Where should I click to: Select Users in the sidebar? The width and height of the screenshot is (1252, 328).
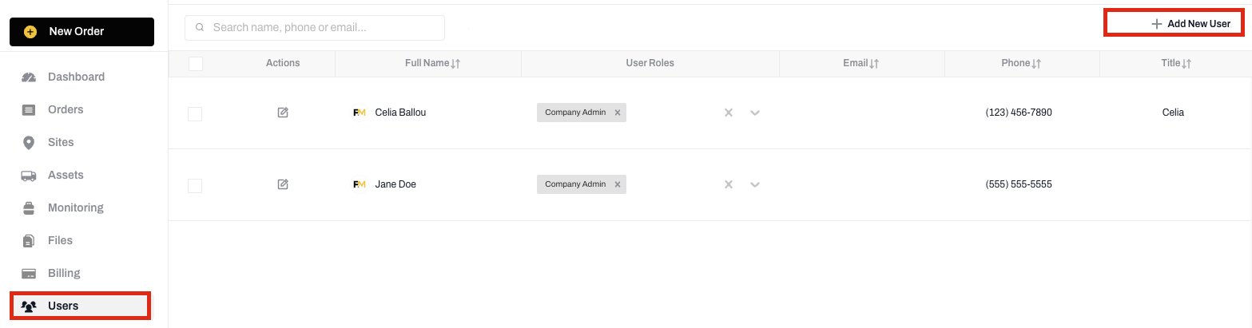(81, 306)
